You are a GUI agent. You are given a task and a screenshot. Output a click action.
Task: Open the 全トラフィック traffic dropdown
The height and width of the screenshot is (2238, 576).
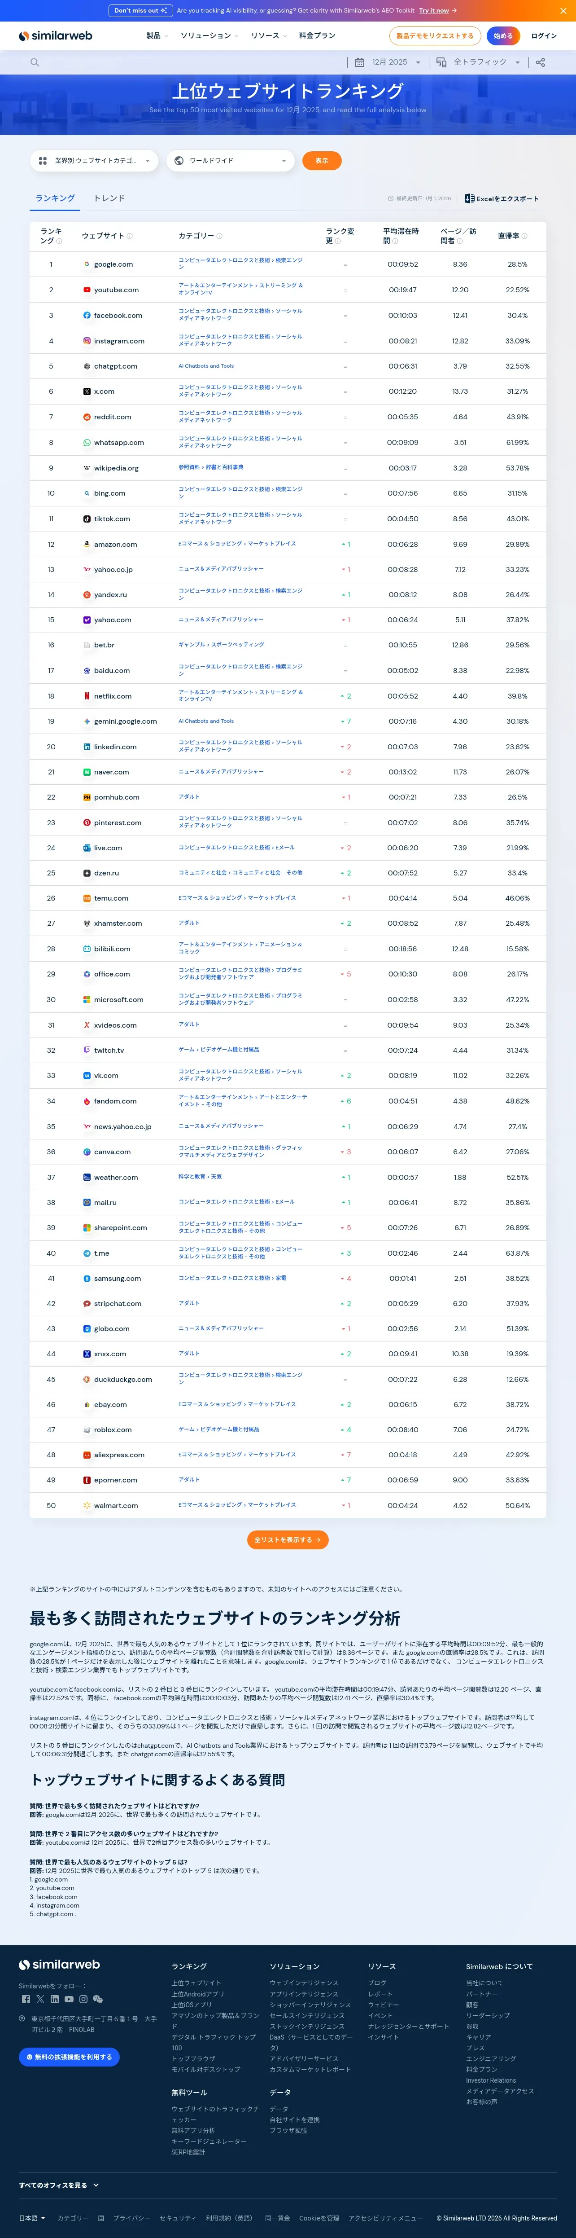tap(478, 62)
